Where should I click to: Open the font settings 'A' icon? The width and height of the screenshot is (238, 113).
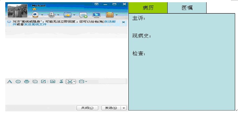click(10, 82)
